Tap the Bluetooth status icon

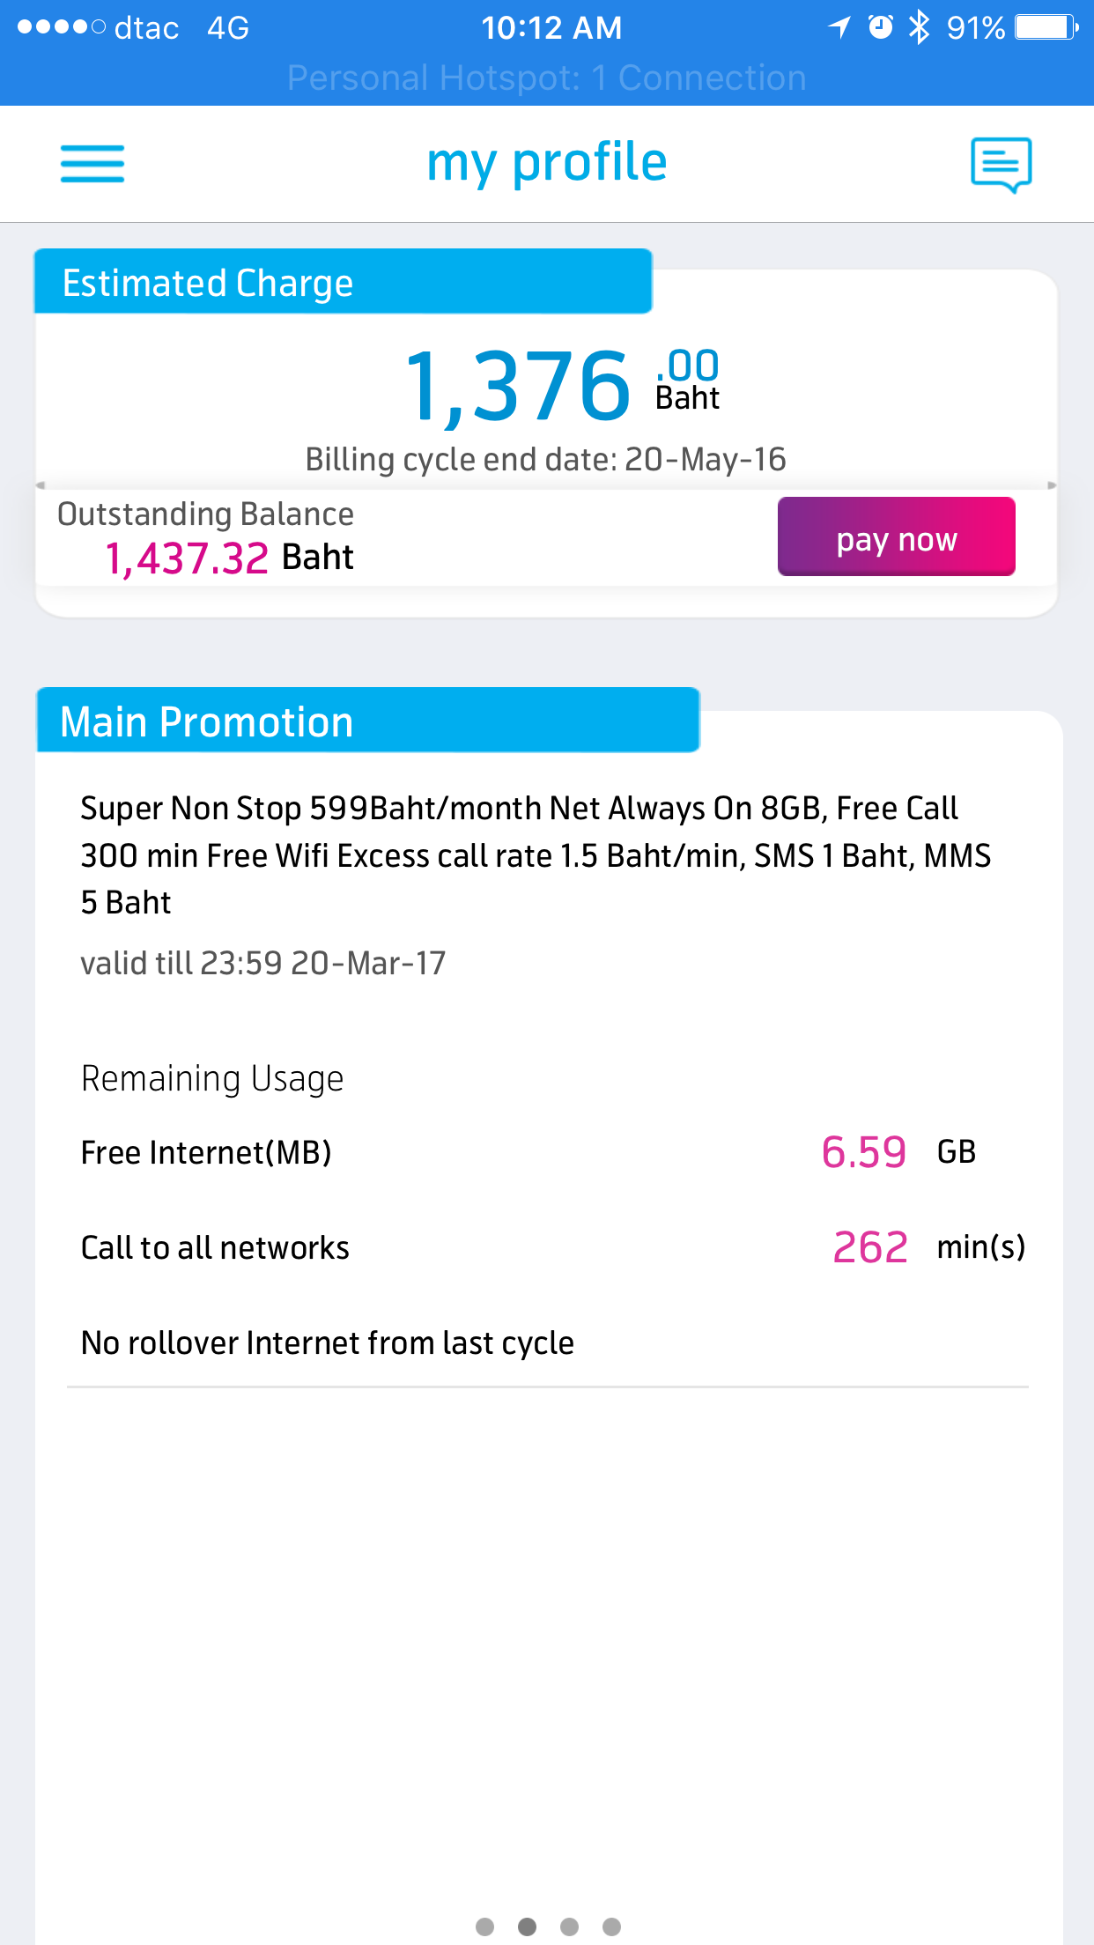point(919,27)
